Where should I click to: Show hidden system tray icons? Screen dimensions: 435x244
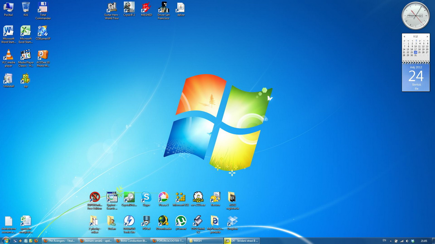(390, 241)
